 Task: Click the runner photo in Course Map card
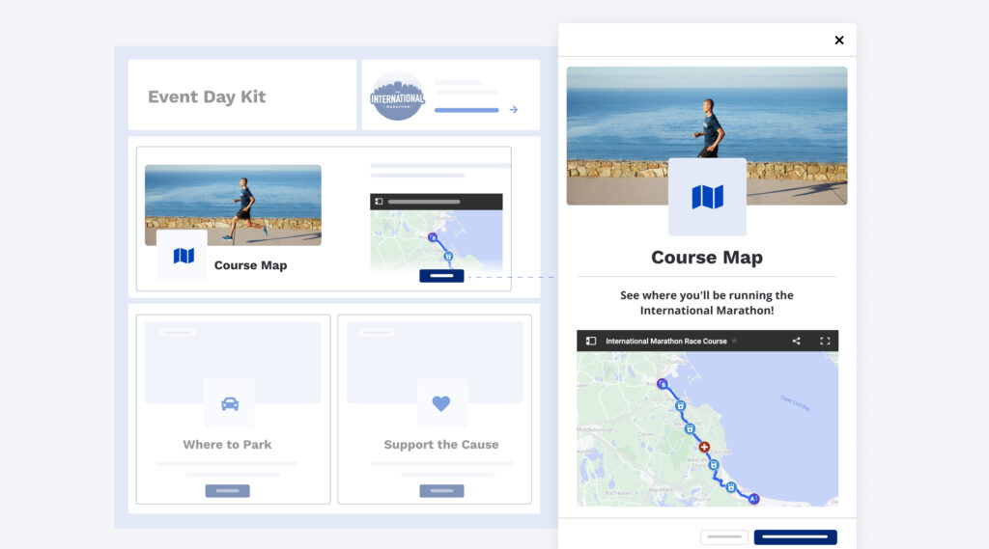coord(233,203)
